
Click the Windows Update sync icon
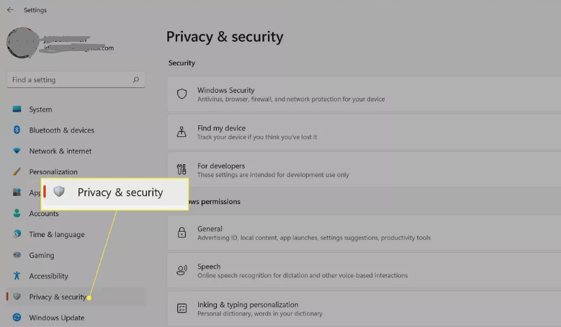[17, 318]
